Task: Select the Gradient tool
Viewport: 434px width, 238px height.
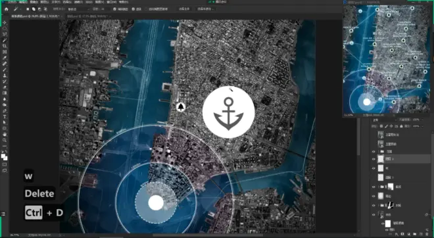Action: (5, 93)
